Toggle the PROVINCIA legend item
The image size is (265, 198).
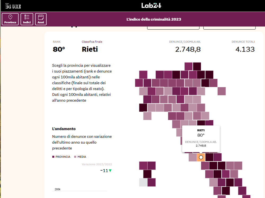pos(61,157)
